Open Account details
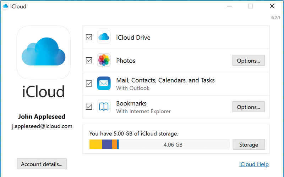The height and width of the screenshot is (177, 284). point(42,164)
